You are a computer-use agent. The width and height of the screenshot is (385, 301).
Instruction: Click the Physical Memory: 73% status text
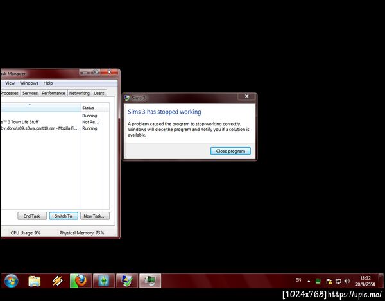[x=81, y=233]
